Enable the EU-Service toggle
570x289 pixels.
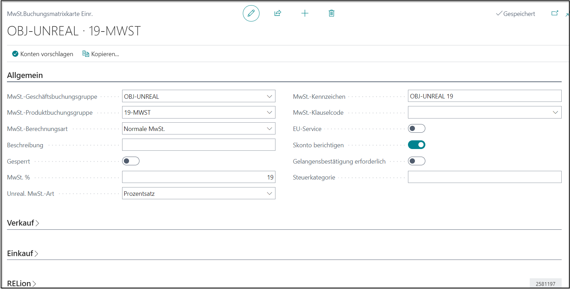(x=416, y=129)
